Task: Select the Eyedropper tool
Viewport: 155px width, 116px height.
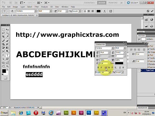Action: 7,37
